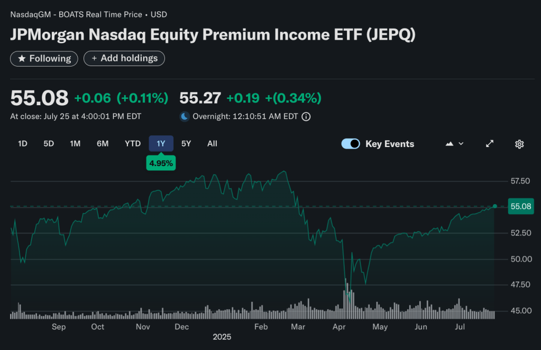The height and width of the screenshot is (350, 541).
Task: Expand the chart to fullscreen
Action: point(489,143)
